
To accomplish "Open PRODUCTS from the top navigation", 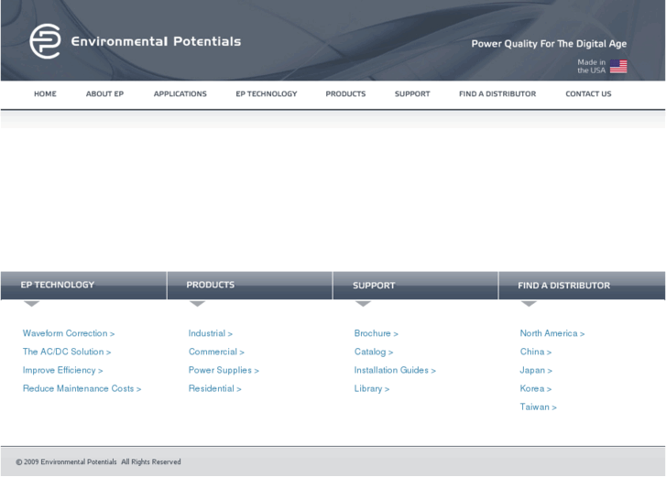I will pos(345,94).
